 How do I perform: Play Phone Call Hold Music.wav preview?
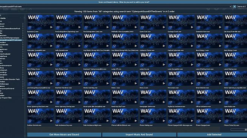coord(136,121)
